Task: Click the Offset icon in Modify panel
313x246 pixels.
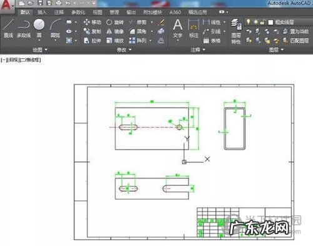Action: tap(161, 41)
